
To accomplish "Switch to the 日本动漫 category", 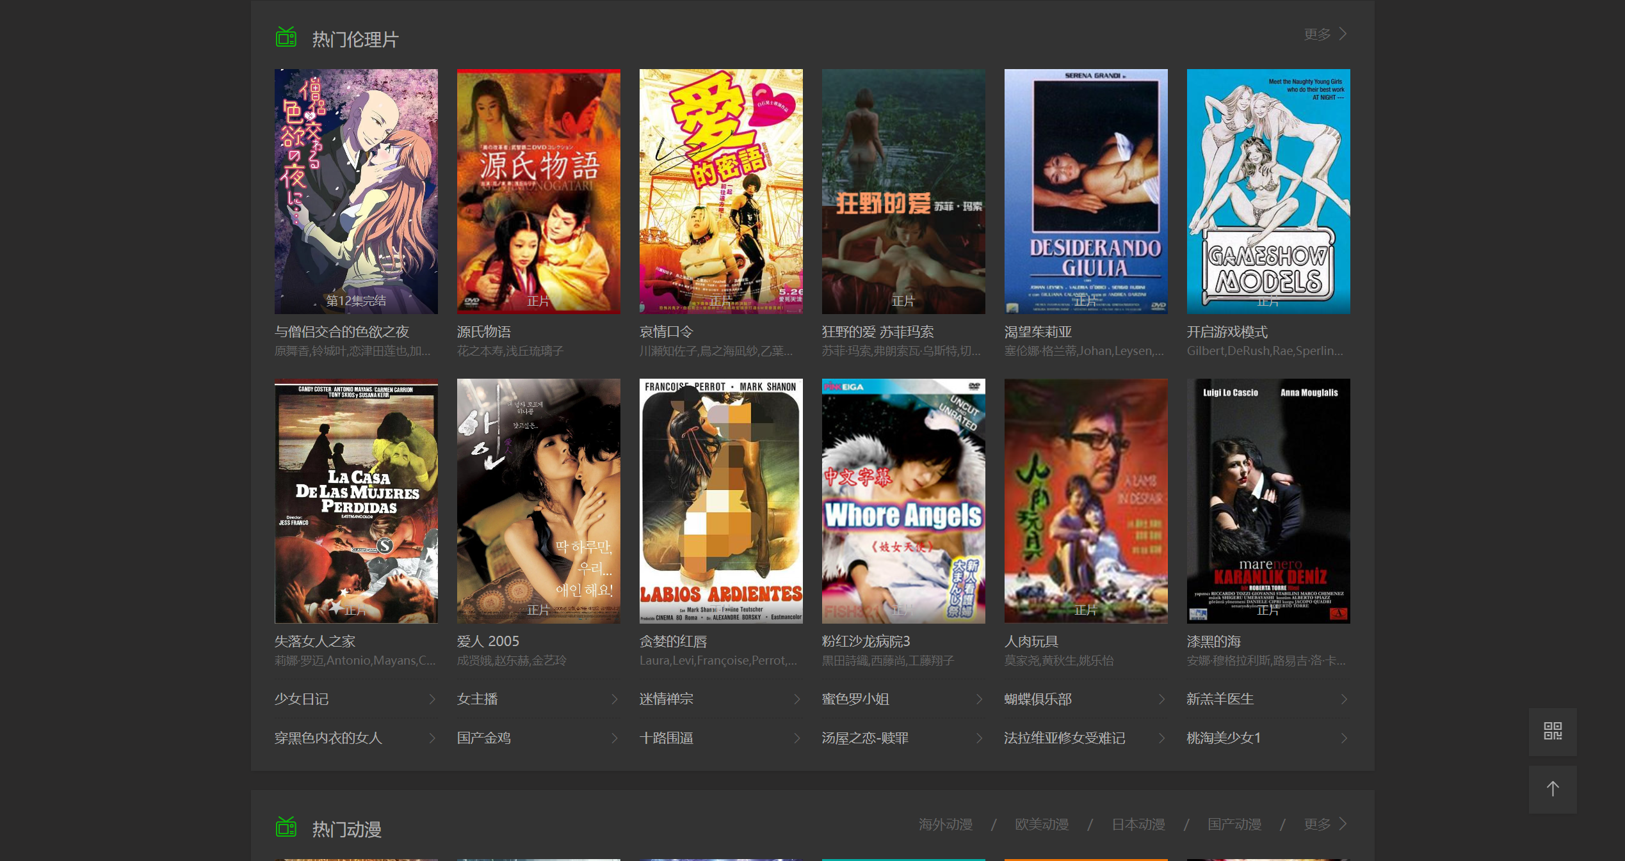I will point(1138,825).
